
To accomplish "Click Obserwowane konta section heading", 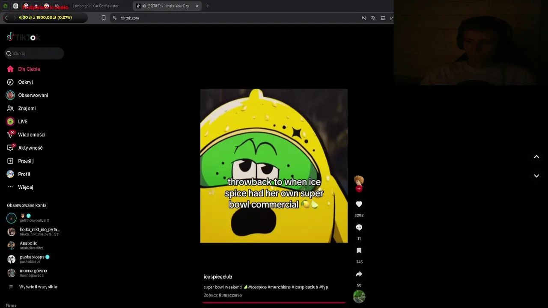I will (27, 205).
